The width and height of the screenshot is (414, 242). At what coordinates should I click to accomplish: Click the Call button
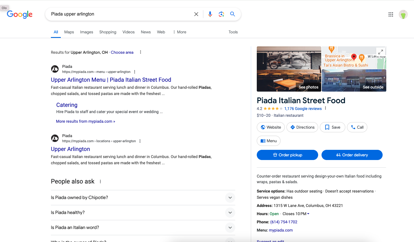pyautogui.click(x=357, y=127)
